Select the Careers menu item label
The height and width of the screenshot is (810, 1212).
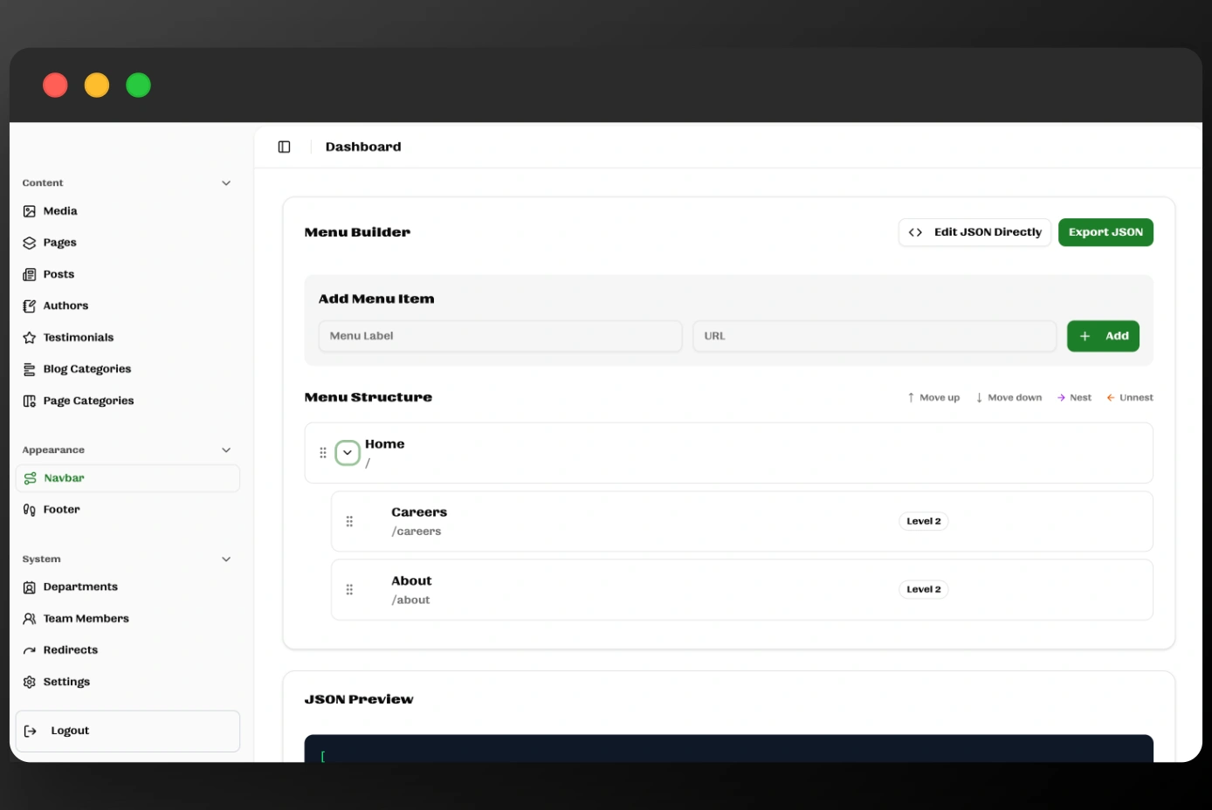[419, 512]
